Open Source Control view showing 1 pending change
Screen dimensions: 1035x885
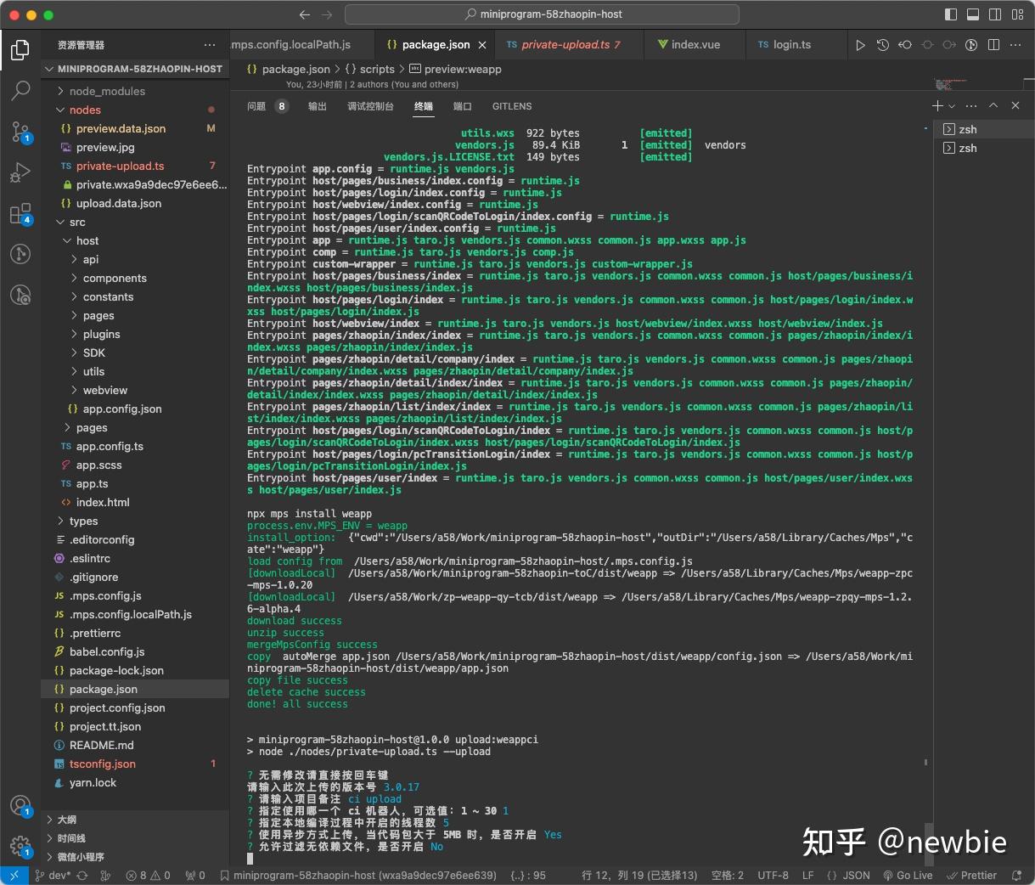[x=20, y=132]
